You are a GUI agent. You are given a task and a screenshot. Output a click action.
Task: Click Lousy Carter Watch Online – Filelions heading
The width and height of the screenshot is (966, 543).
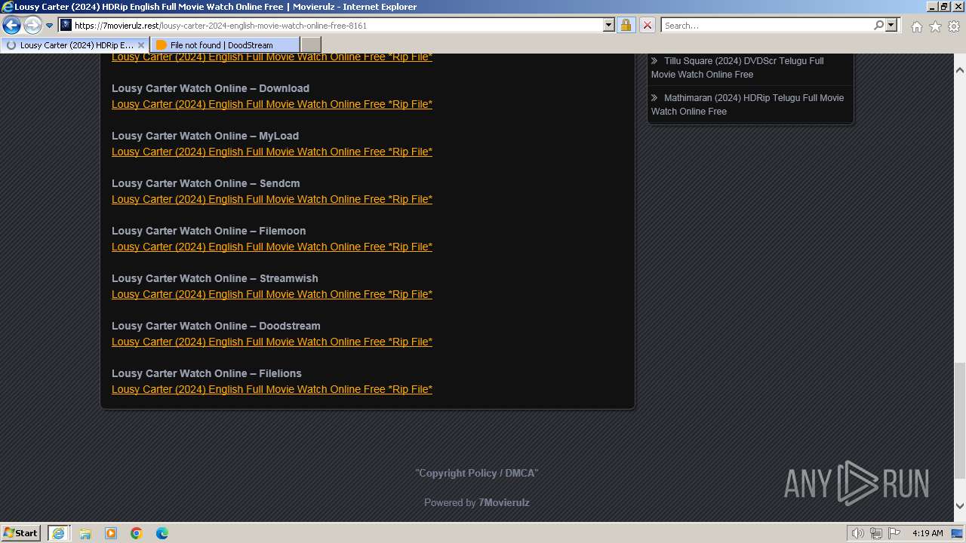pos(207,373)
